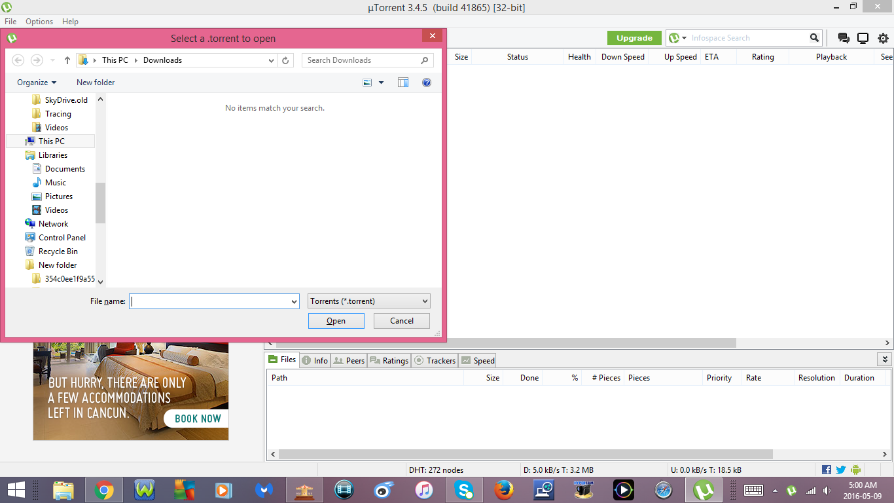The image size is (894, 503).
Task: Open the view options dropdown arrow
Action: 382,83
